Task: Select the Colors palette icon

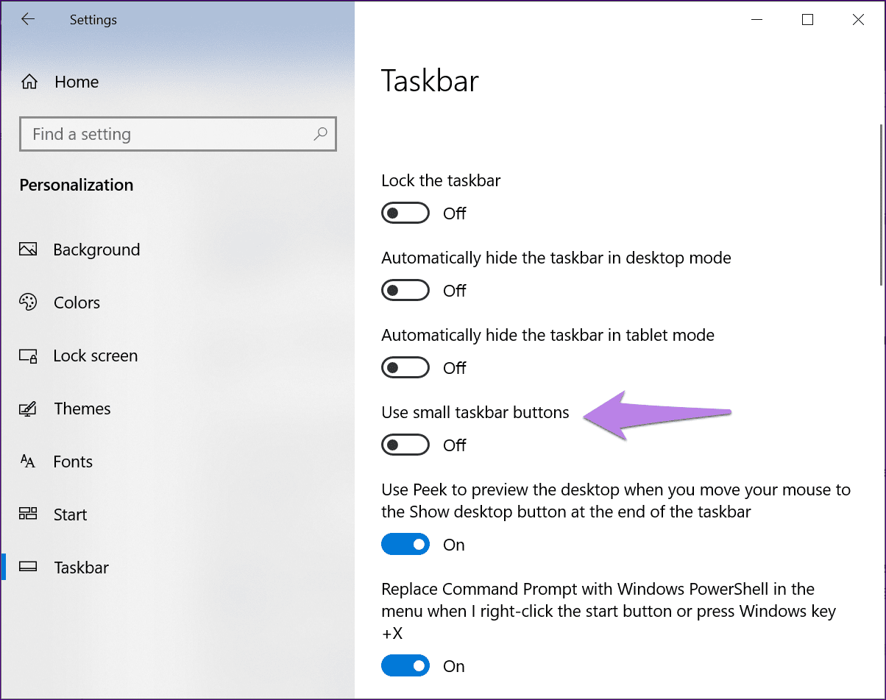Action: pyautogui.click(x=28, y=303)
